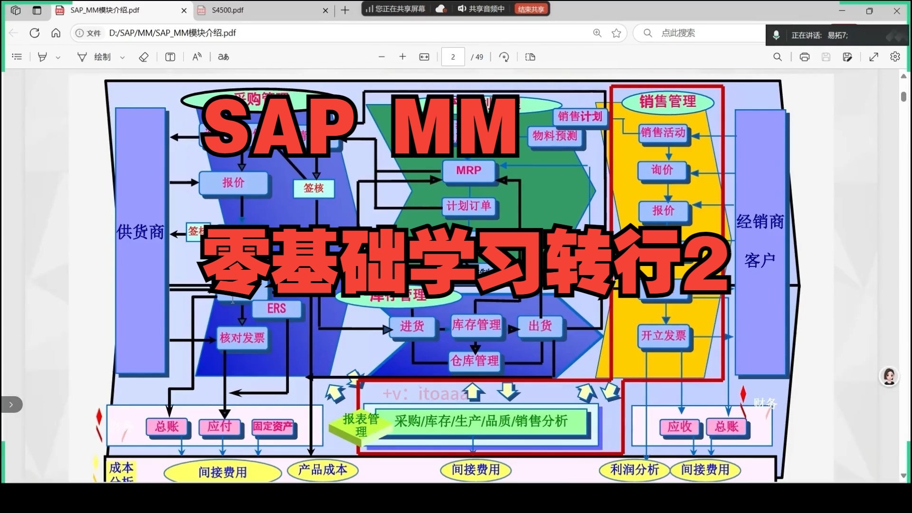Click the 共享音频中 indicator
The height and width of the screenshot is (513, 912).
pyautogui.click(x=481, y=9)
